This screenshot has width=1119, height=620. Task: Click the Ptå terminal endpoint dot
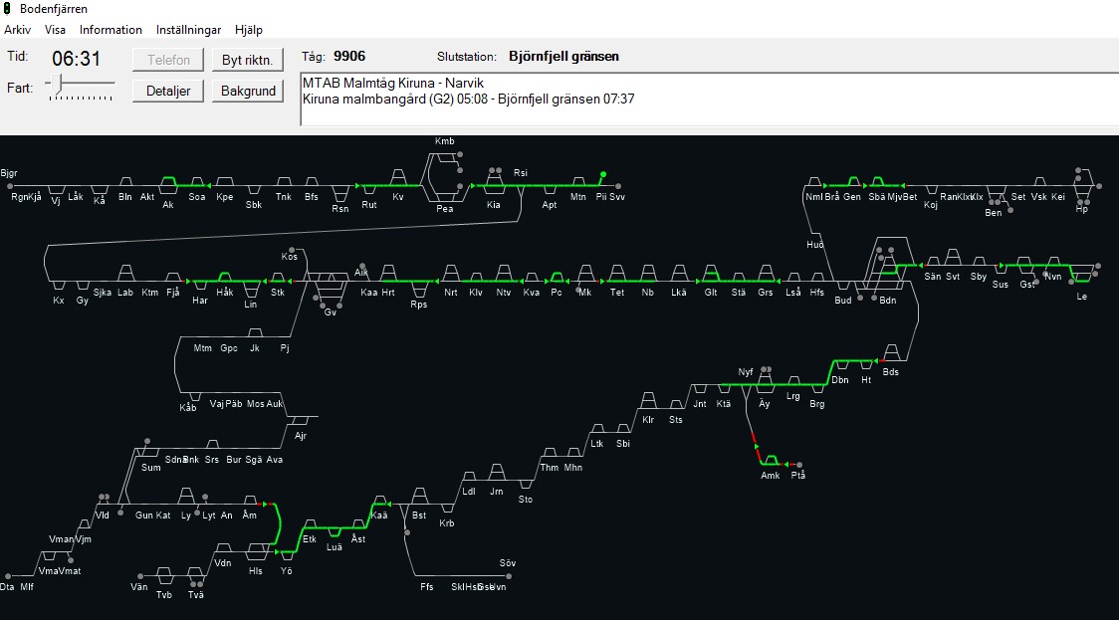[x=798, y=464]
